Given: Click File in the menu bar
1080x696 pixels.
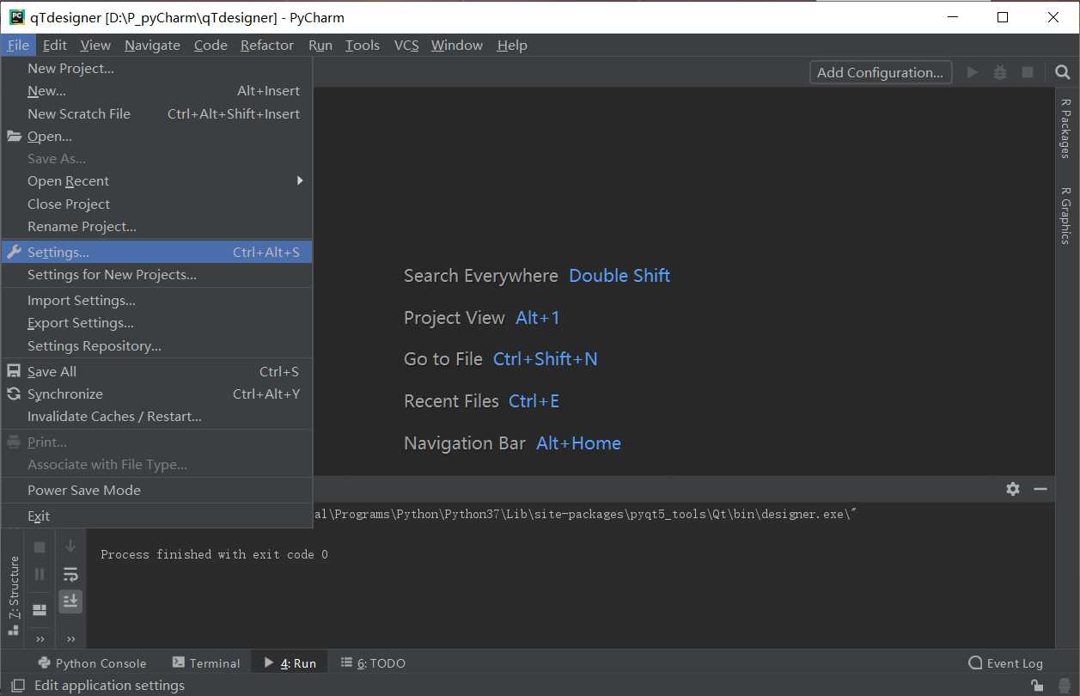Looking at the screenshot, I should (18, 45).
